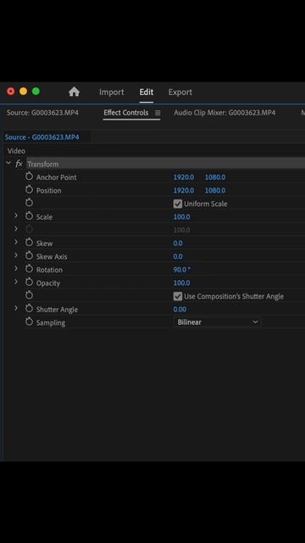Image resolution: width=305 pixels, height=543 pixels.
Task: Expand the Scale property
Action: (16, 216)
